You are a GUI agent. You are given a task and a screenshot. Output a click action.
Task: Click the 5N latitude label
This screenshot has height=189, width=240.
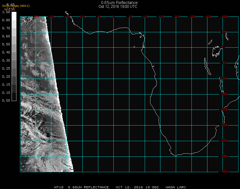(x=224, y=32)
